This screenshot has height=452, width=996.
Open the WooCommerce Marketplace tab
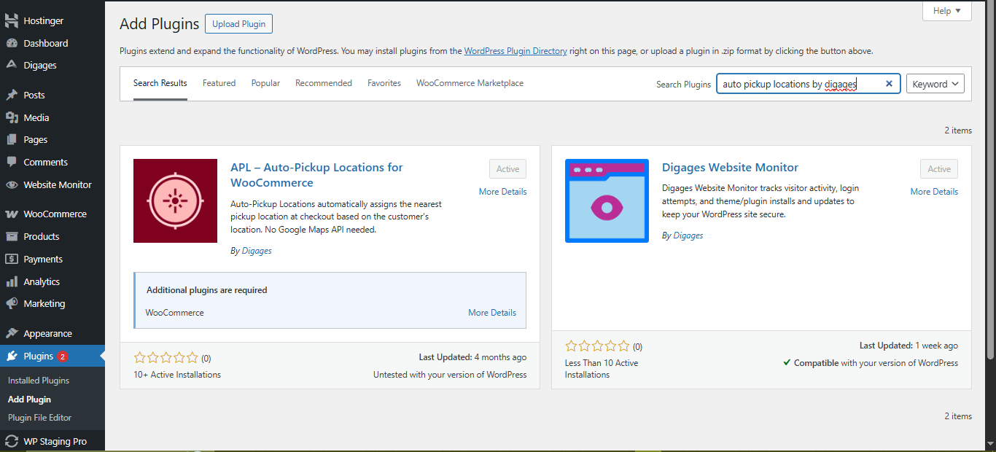click(x=470, y=82)
